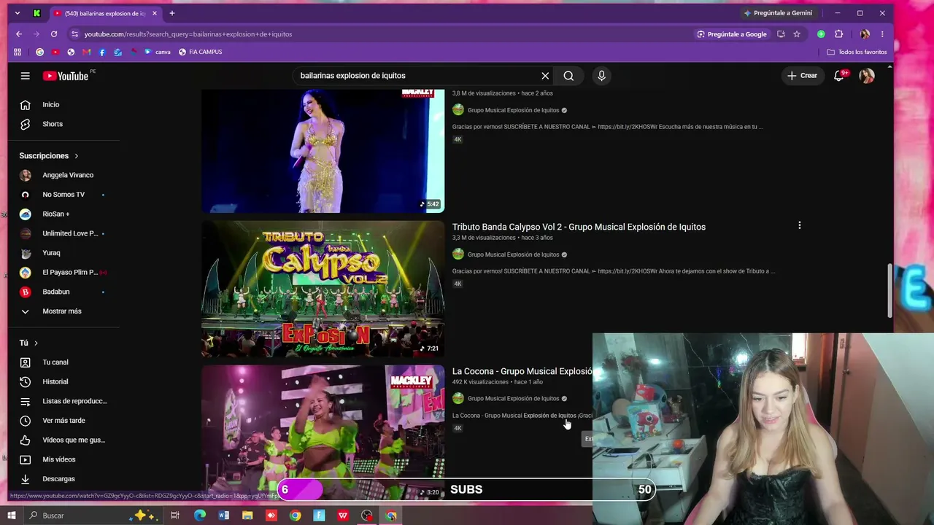Open the Chrome three-dot menu
Image resolution: width=934 pixels, height=525 pixels.
coord(882,34)
